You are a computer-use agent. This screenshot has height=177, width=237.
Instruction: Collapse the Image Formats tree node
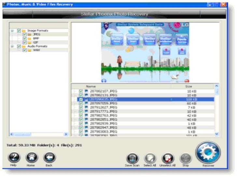tap(12, 31)
